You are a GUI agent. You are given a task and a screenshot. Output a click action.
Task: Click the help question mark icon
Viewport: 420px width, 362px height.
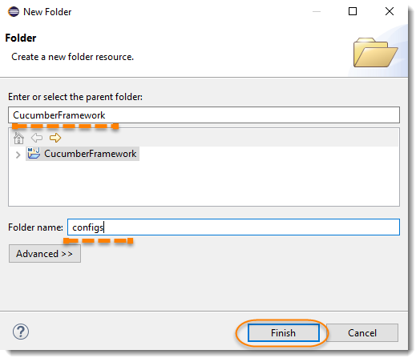[x=21, y=332]
